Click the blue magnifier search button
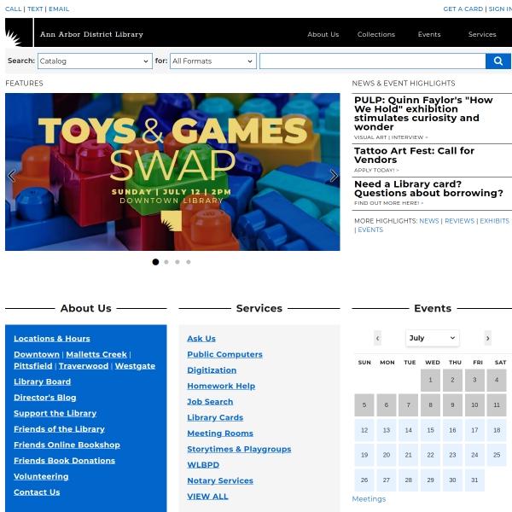This screenshot has width=512, height=512. [x=497, y=61]
